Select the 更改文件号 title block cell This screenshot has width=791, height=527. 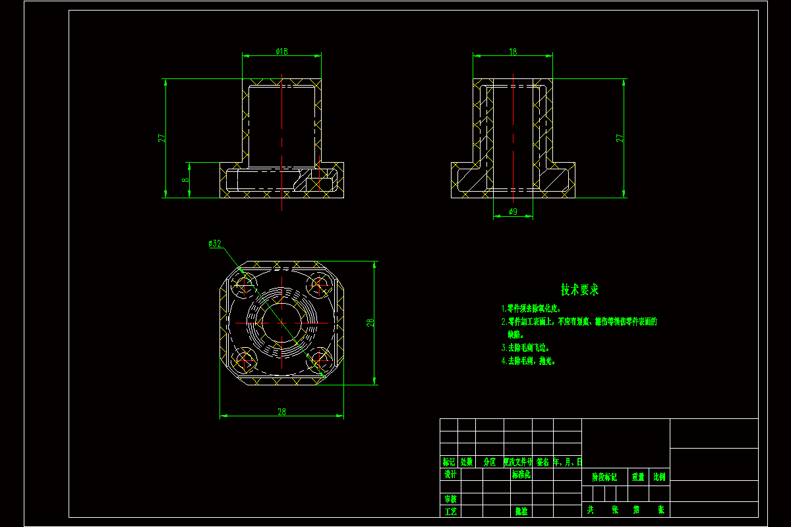(x=518, y=462)
